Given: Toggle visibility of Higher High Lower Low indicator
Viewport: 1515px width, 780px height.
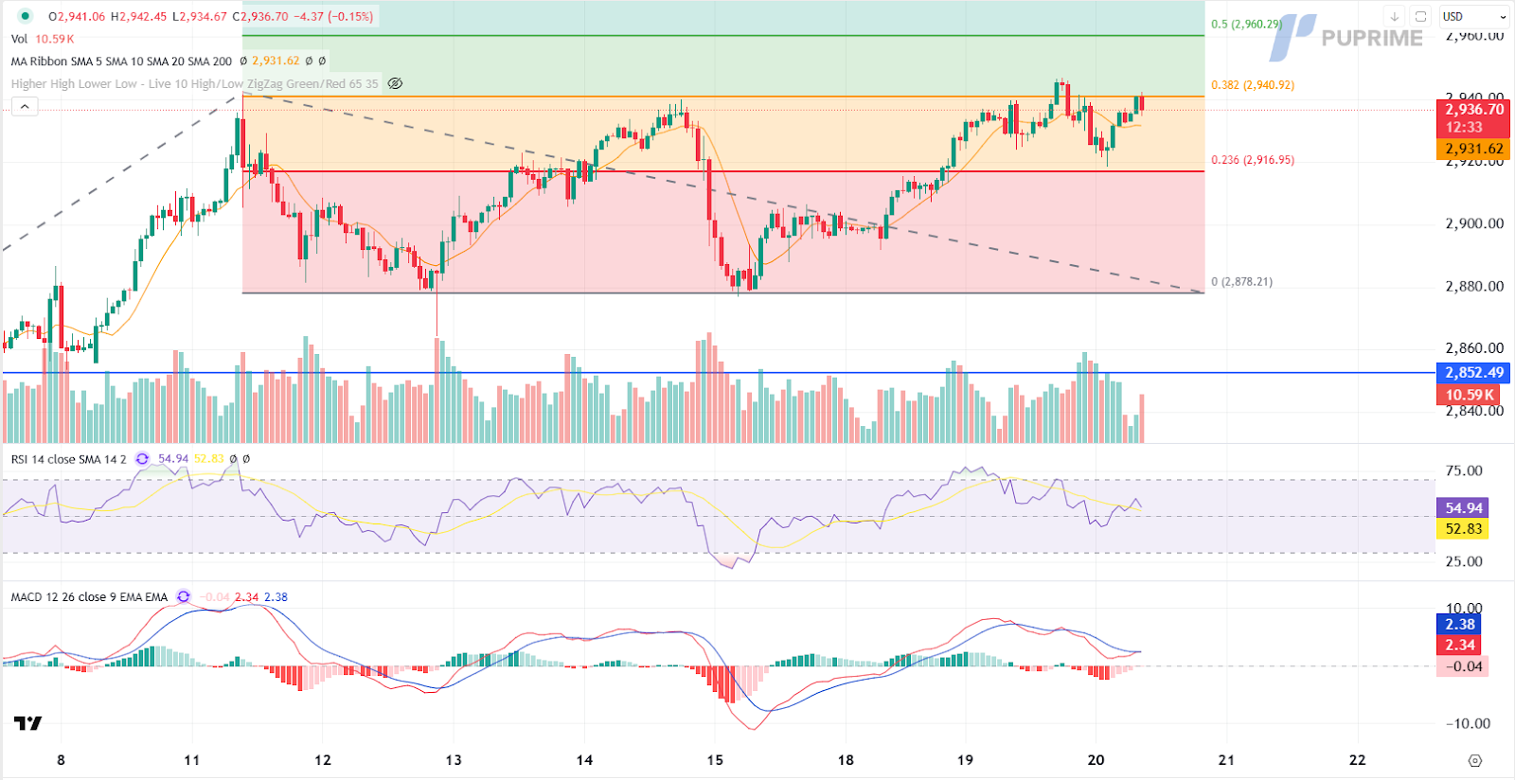Looking at the screenshot, I should (396, 83).
